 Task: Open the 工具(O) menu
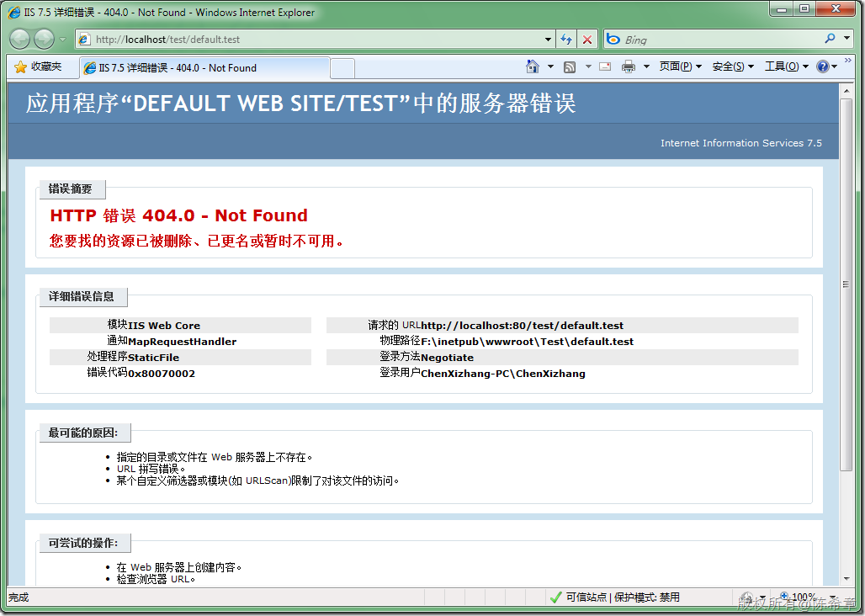(x=786, y=66)
